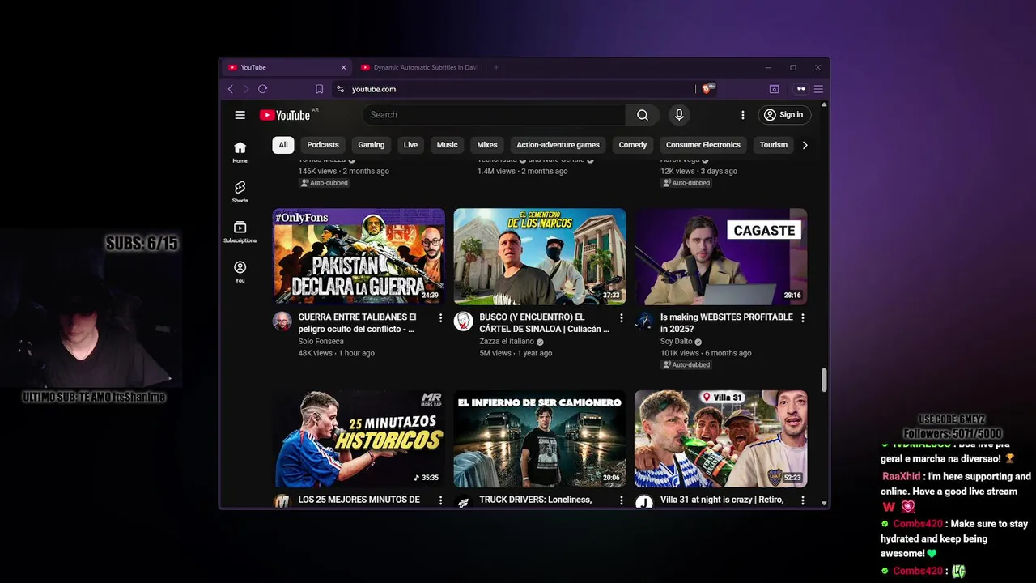Open the CAGASTE video thumbnail
Image resolution: width=1036 pixels, height=583 pixels.
[720, 257]
